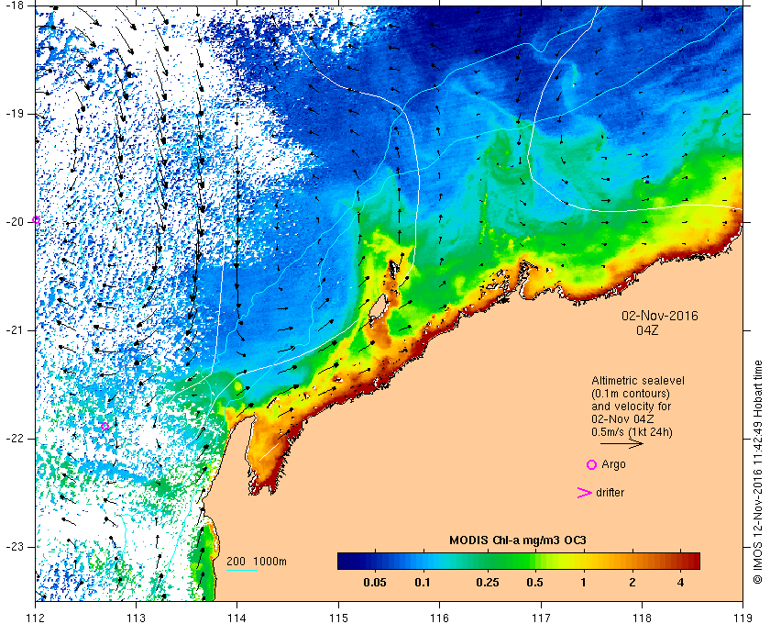Click the magenta drifter arrowhead legend symbol
770x624 pixels.
coord(585,493)
